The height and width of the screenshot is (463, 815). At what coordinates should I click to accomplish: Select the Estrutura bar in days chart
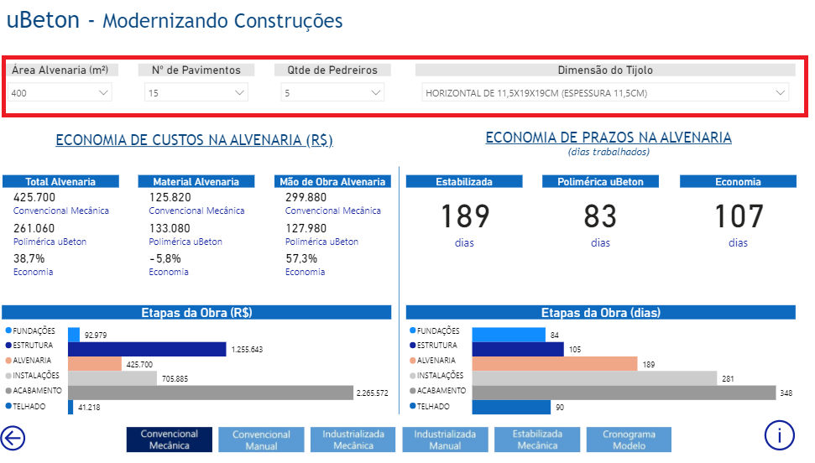pos(518,349)
